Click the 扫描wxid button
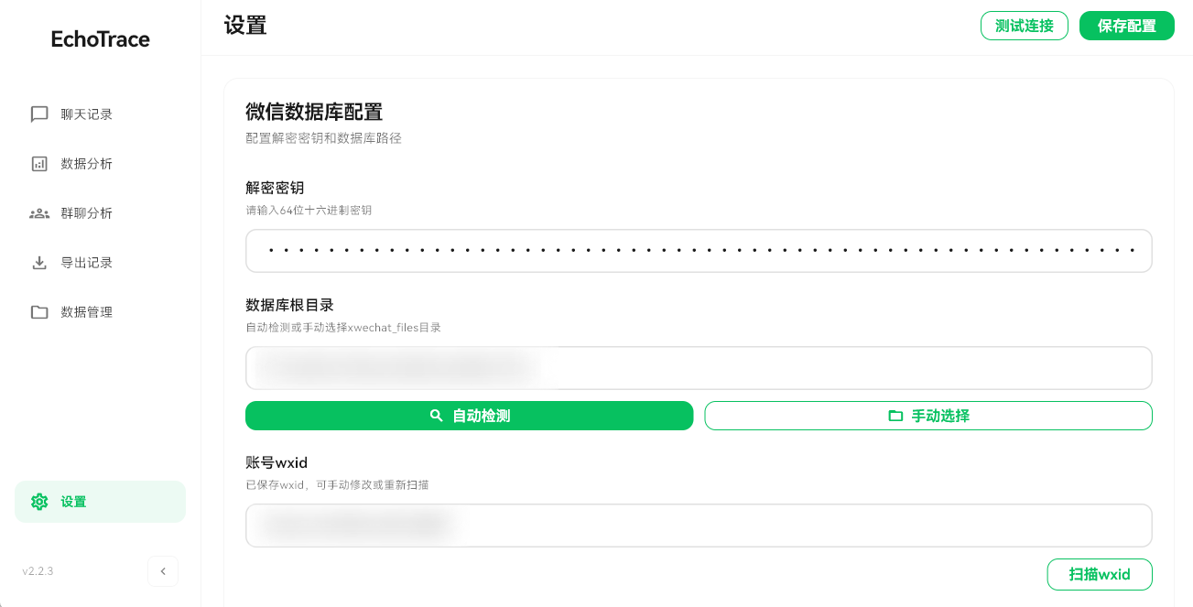 pyautogui.click(x=1100, y=574)
